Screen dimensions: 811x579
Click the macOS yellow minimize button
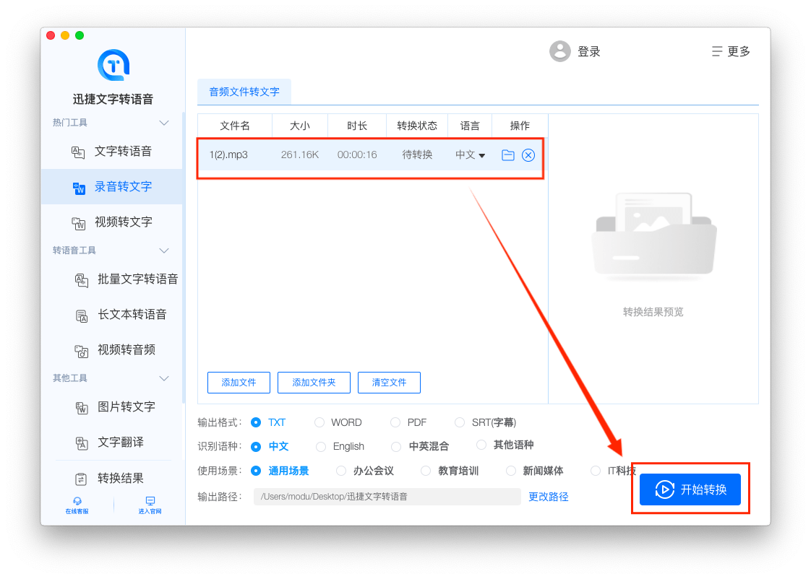[64, 35]
